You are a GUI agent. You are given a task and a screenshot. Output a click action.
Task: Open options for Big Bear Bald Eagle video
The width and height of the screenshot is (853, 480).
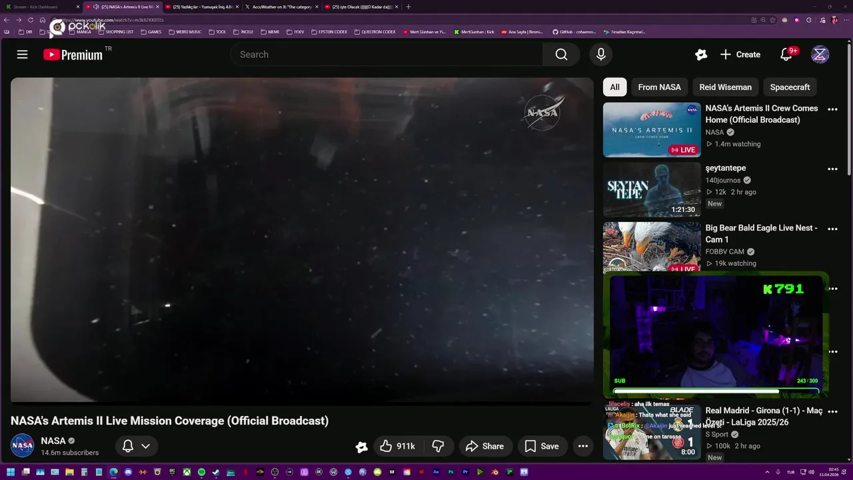[x=832, y=229]
